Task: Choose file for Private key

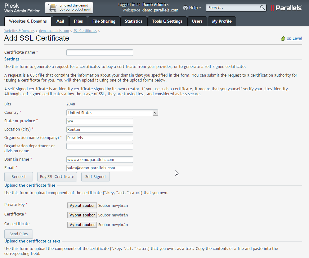Action: tap(82, 205)
